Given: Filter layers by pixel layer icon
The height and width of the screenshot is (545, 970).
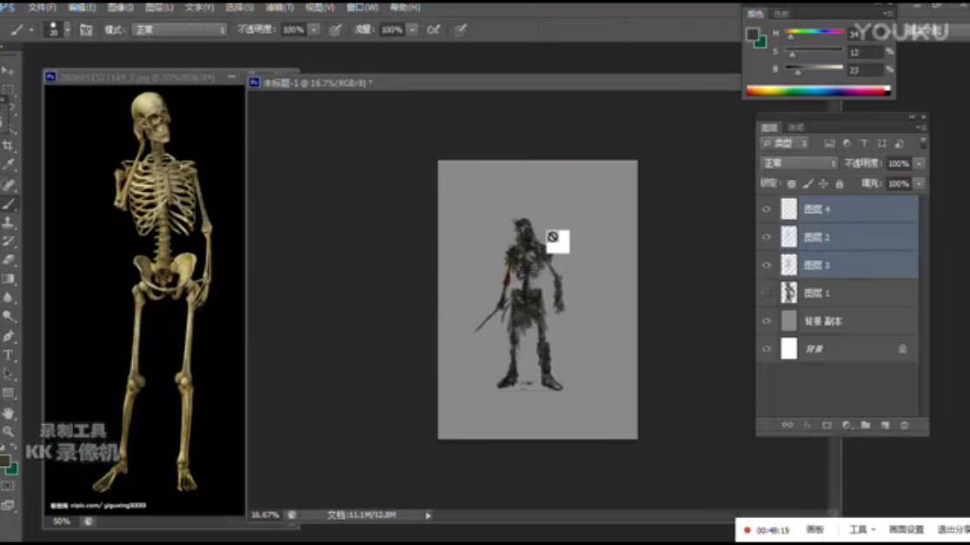Looking at the screenshot, I should (x=829, y=143).
